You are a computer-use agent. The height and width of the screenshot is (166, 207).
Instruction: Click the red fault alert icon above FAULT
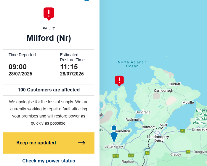click(49, 13)
